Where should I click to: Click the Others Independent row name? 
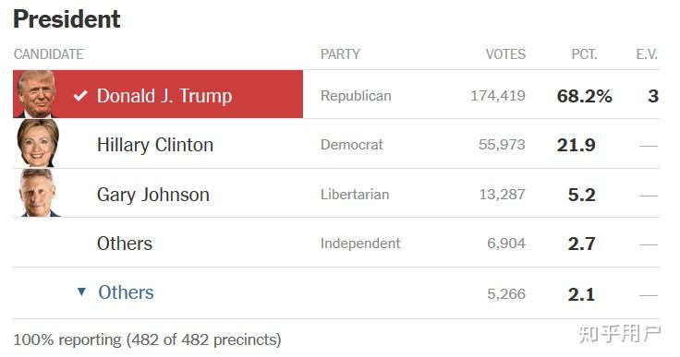(x=125, y=244)
